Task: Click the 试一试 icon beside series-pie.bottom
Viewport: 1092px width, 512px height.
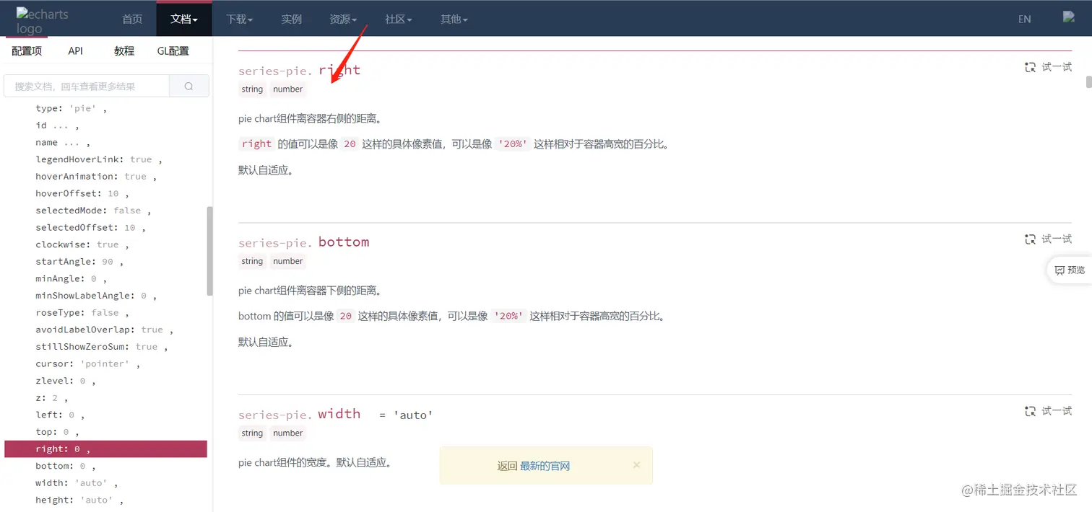Action: 1031,239
